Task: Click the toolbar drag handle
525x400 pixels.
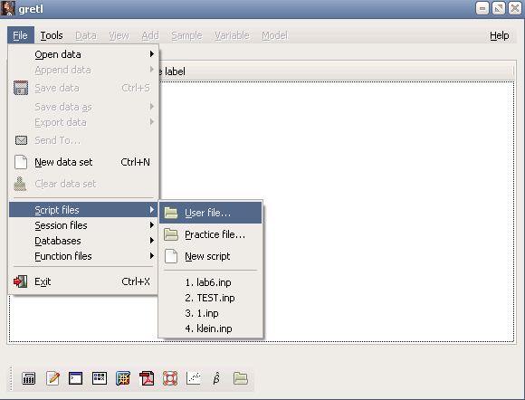Action: [11, 378]
